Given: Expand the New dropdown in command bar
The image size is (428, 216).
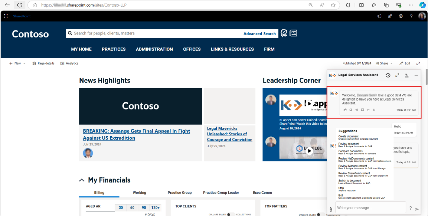Looking at the screenshot, I should click(x=17, y=63).
